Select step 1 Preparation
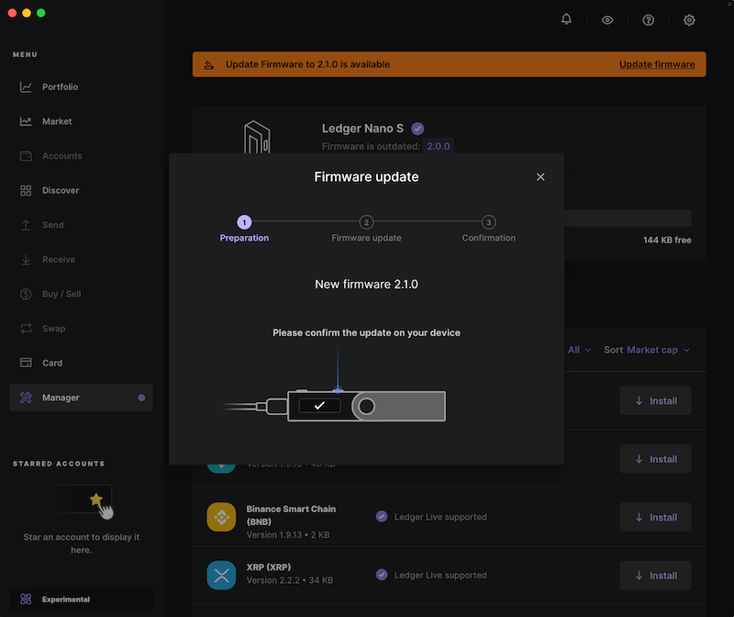Screen dimensions: 734x617 244,230
